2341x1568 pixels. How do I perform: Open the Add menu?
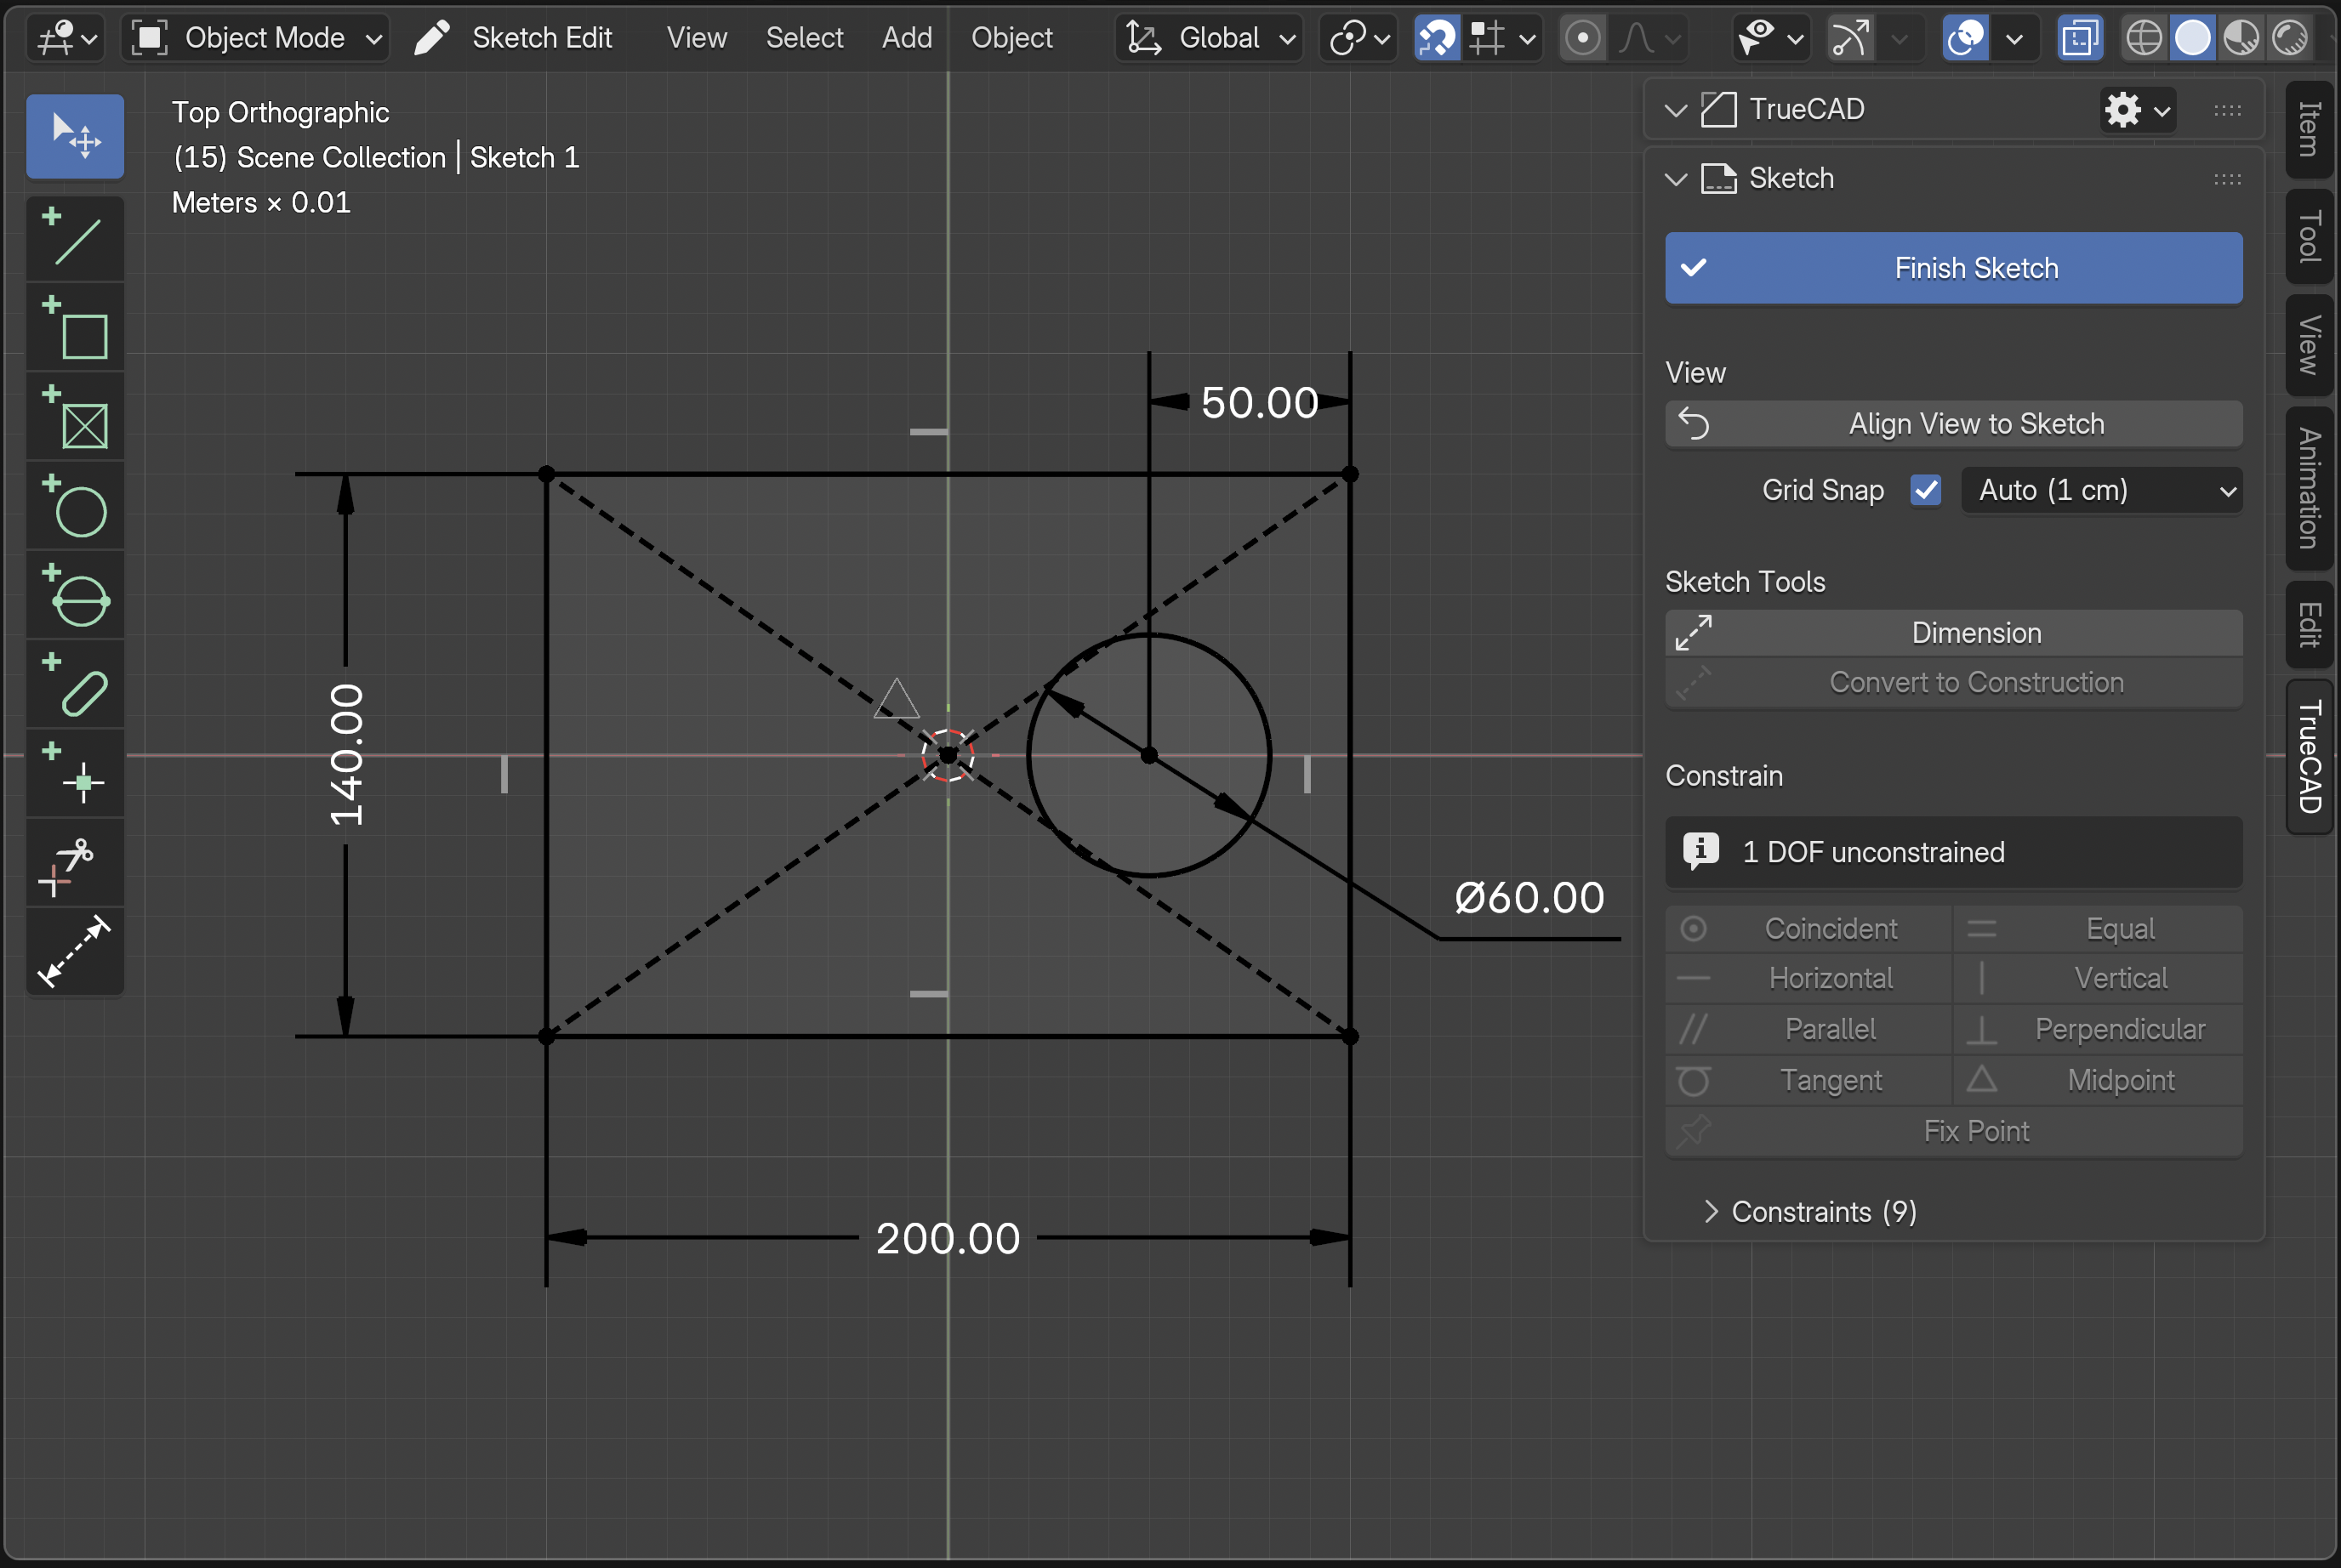907,38
